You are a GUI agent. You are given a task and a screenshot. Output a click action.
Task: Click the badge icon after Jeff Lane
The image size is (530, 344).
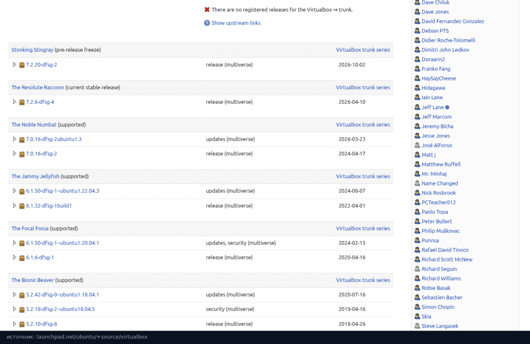pyautogui.click(x=447, y=107)
